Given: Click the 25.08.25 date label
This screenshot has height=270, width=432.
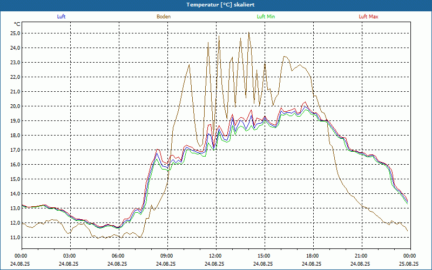Looking at the screenshot, I should tap(409, 264).
